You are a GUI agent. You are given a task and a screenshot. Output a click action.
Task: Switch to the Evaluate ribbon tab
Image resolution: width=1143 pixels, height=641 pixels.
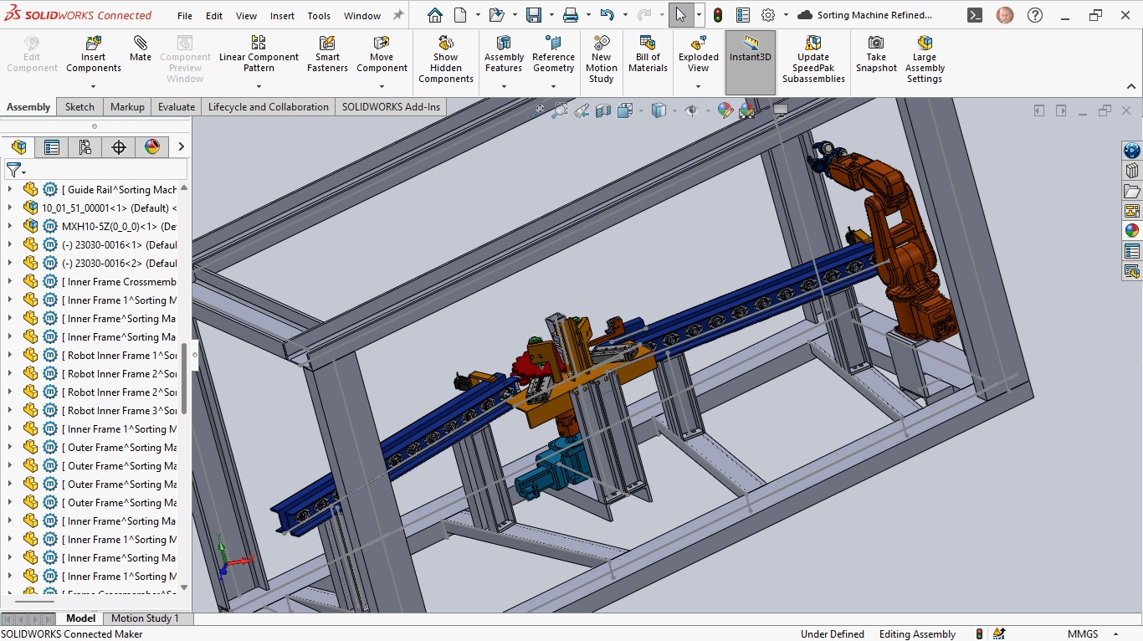pos(177,107)
